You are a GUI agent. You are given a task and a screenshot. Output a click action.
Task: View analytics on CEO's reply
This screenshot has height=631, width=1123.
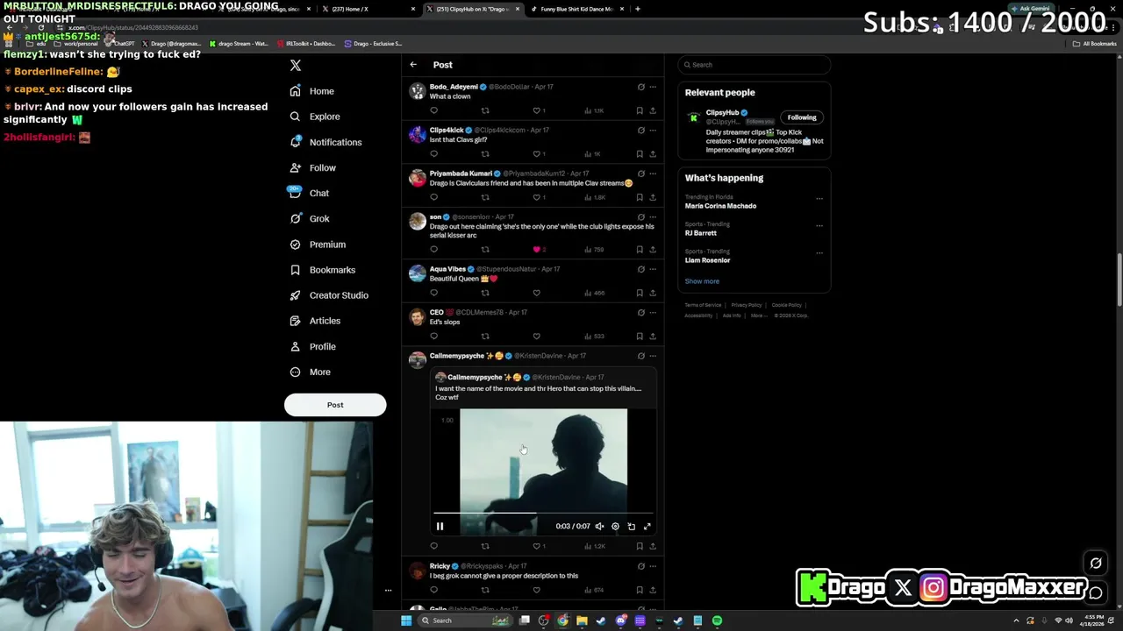point(595,337)
